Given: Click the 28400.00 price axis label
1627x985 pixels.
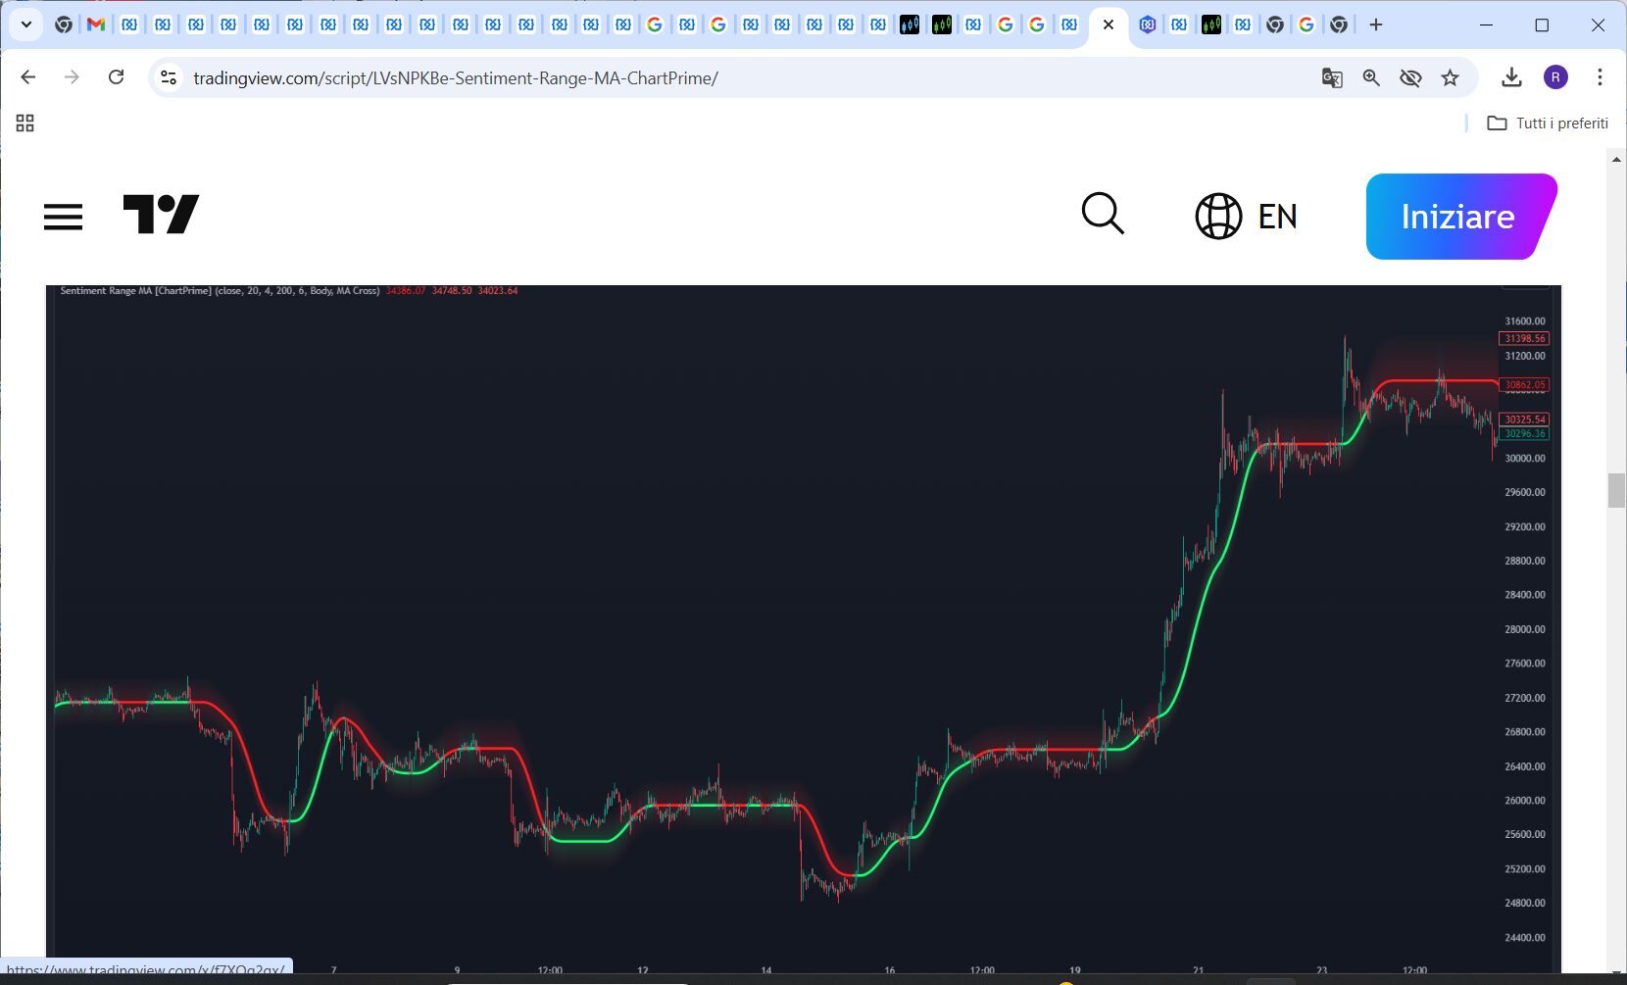Looking at the screenshot, I should [x=1525, y=595].
